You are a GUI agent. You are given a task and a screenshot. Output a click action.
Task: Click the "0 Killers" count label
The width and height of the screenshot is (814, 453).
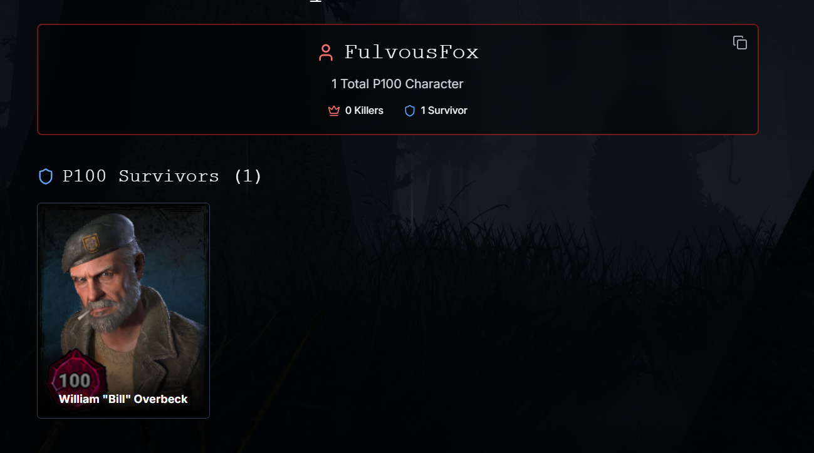tap(364, 111)
